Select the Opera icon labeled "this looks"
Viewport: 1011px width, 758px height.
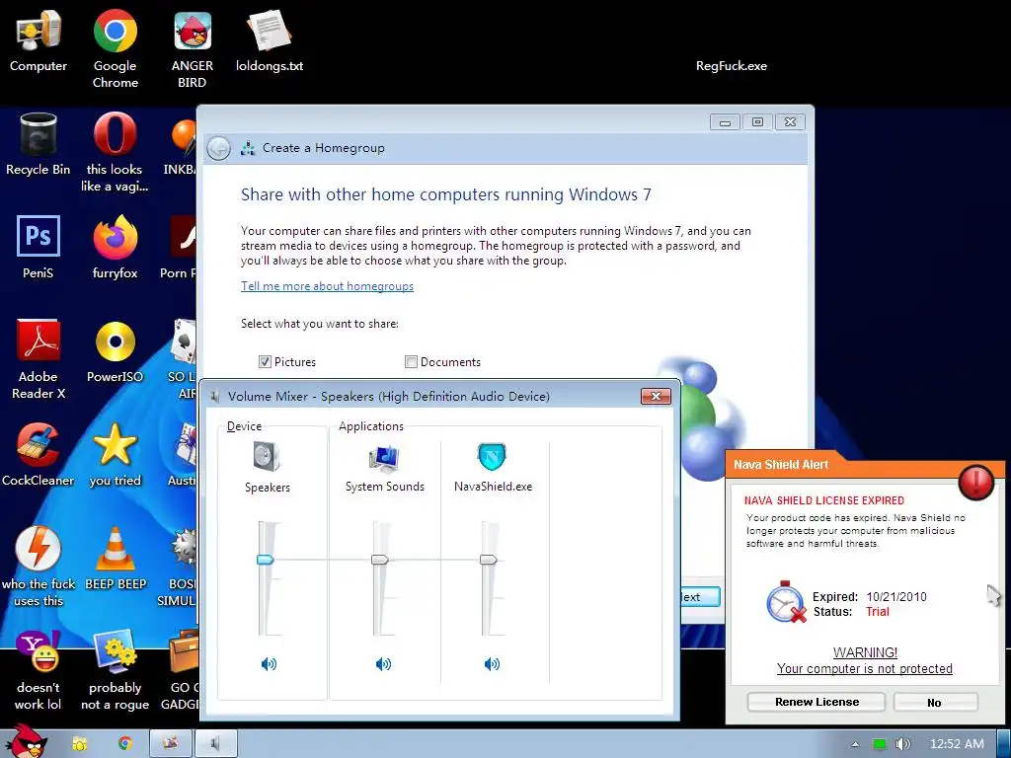click(115, 152)
